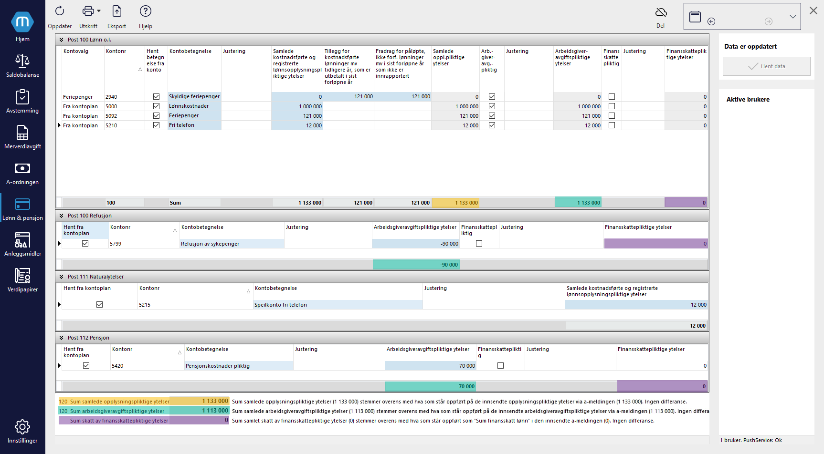This screenshot has width=824, height=454.
Task: Click teal Sum arbeidsgiveravgiftspliktige ytelser row
Action: (x=144, y=411)
